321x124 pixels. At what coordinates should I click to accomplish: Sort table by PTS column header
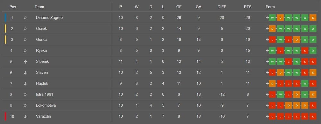point(248,7)
